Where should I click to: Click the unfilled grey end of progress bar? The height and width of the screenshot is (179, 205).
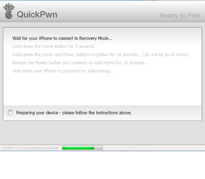pos(98,148)
